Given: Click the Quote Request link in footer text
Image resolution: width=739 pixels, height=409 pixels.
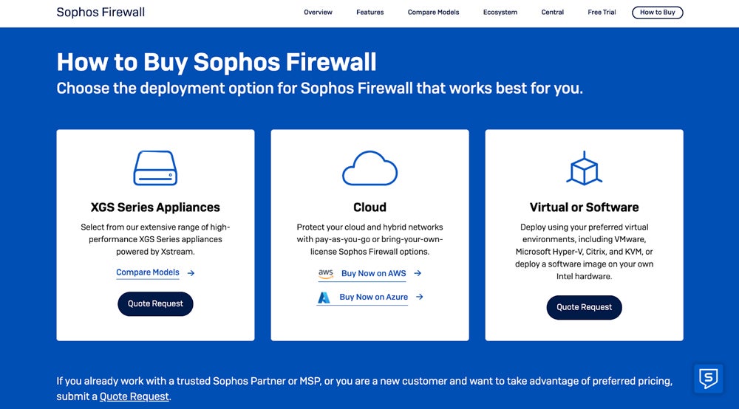Looking at the screenshot, I should click(134, 396).
